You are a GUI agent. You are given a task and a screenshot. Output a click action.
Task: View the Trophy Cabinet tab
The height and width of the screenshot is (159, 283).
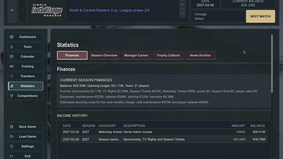pos(168,55)
